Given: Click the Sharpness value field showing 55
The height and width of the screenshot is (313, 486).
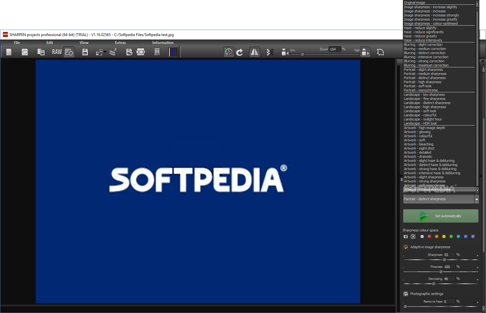Looking at the screenshot, I should [449, 255].
